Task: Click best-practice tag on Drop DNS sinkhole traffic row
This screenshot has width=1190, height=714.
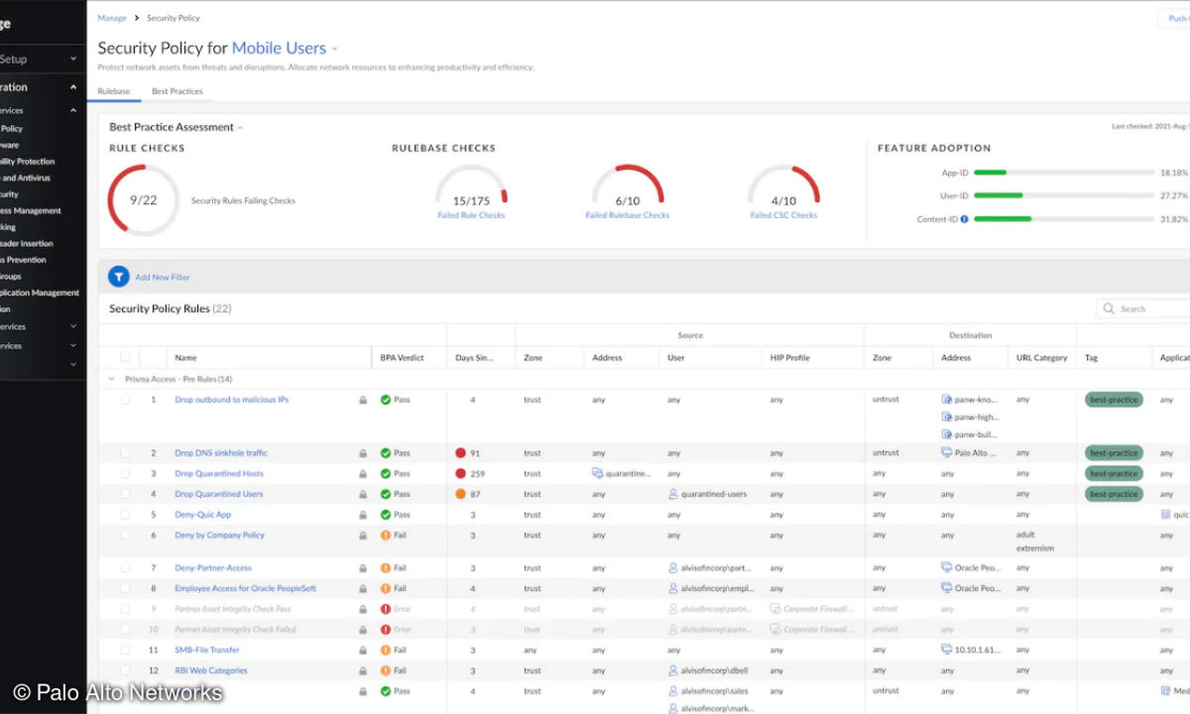Action: [x=1114, y=453]
